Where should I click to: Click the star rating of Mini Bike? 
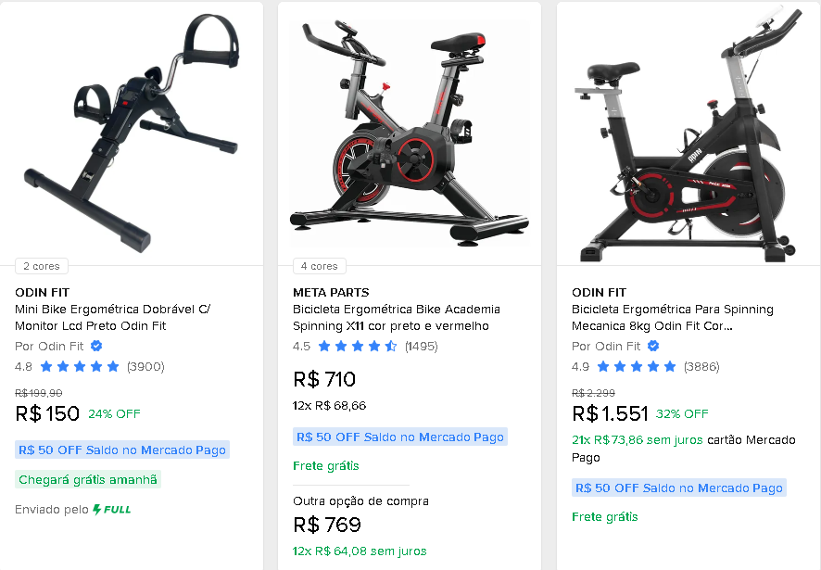pyautogui.click(x=80, y=366)
